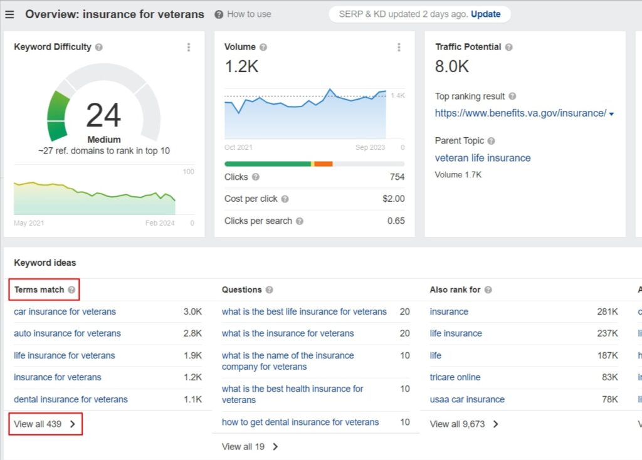Open the usaa car insurance keyword

[467, 399]
